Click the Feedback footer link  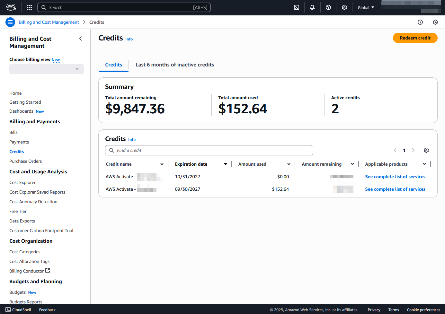click(47, 310)
